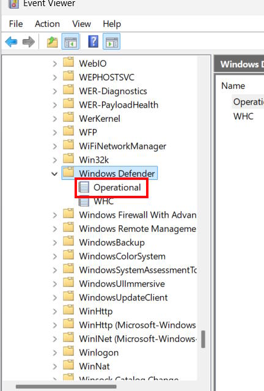Viewport: 264px width, 391px height.
Task: Click the WiFiNetworkManager folder icon
Action: [x=68, y=145]
